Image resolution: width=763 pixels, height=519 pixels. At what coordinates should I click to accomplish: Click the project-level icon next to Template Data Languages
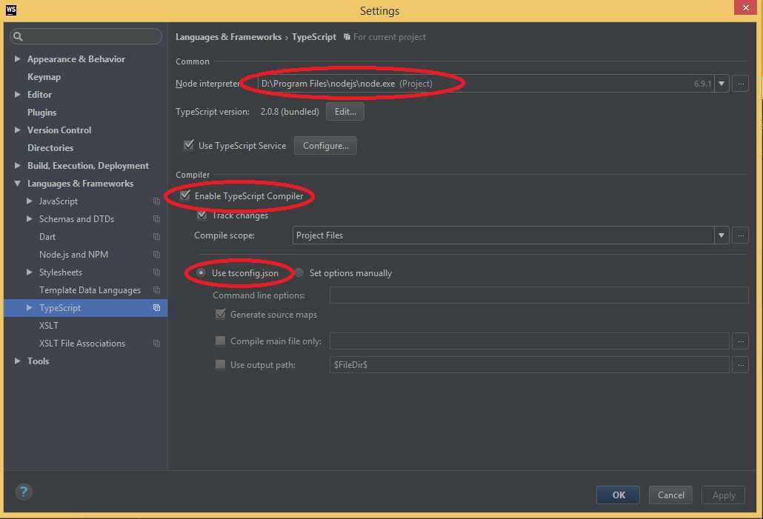[x=157, y=290]
